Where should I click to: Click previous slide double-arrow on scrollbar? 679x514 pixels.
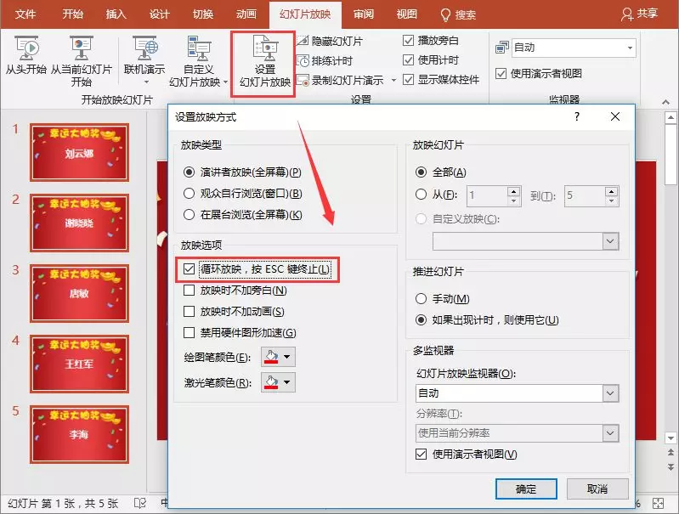671,453
